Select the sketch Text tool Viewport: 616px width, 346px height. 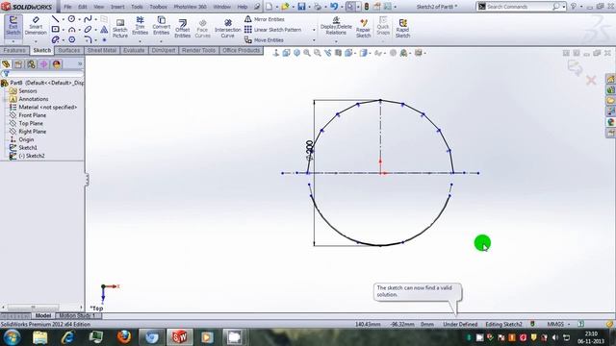(x=104, y=30)
